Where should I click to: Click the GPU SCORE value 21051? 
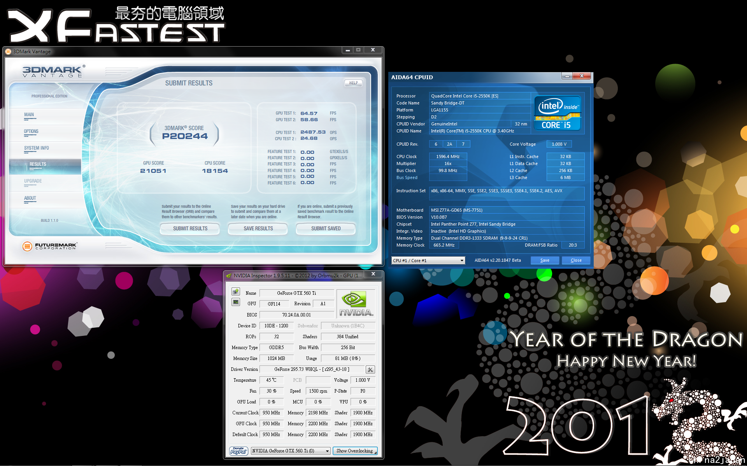(x=153, y=171)
